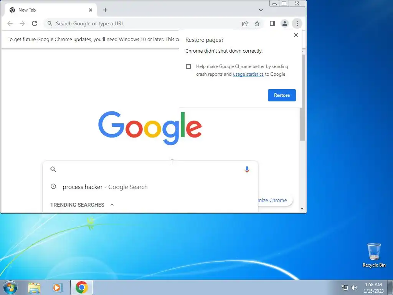Select the New Tab tab

[51, 10]
